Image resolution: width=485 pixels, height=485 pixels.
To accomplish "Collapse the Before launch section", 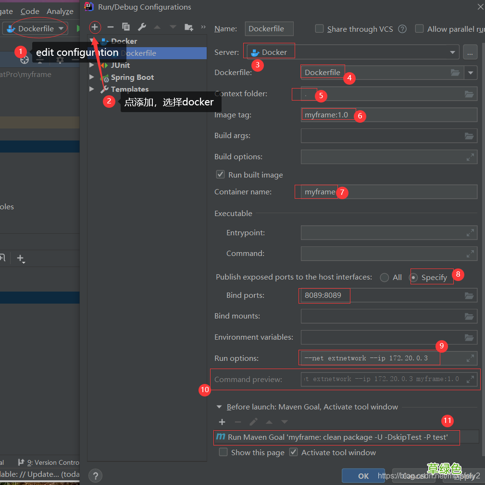I will tap(219, 407).
